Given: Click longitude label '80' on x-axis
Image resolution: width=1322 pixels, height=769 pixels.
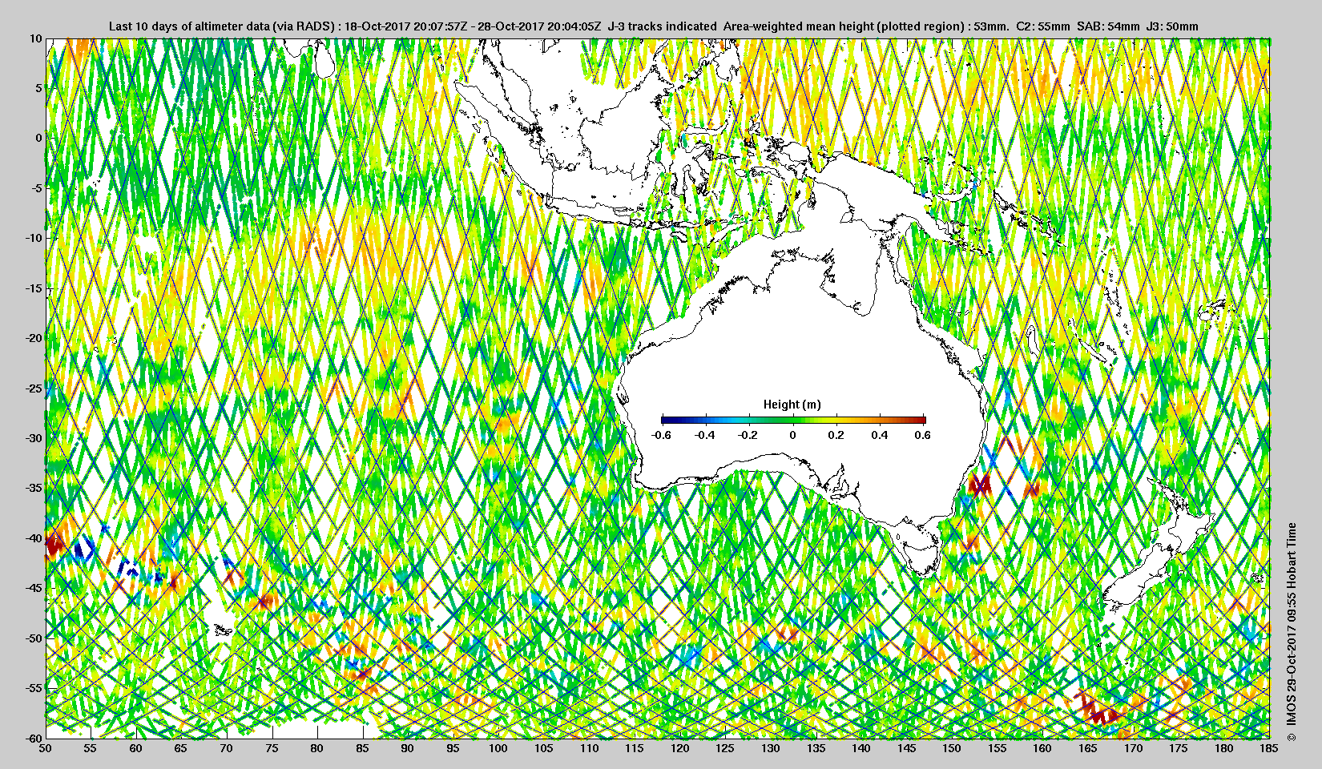Looking at the screenshot, I should coord(317,748).
